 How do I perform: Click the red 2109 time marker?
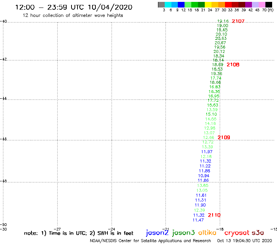(224, 137)
